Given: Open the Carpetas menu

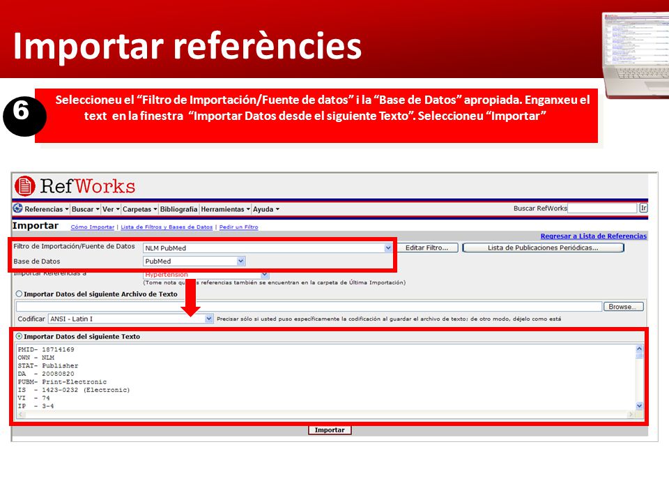Looking at the screenshot, I should pyautogui.click(x=139, y=209).
